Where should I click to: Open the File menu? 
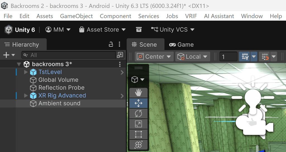(8, 16)
